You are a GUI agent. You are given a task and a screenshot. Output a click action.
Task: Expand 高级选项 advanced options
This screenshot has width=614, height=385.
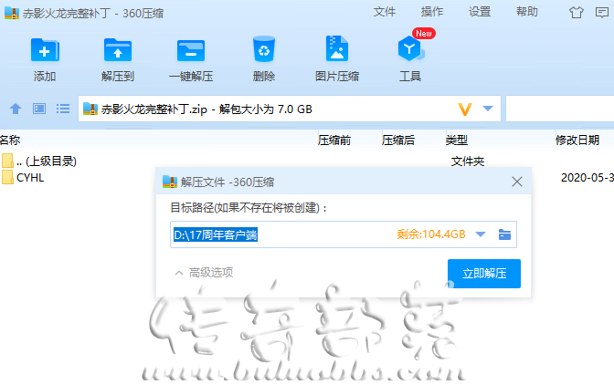click(204, 273)
